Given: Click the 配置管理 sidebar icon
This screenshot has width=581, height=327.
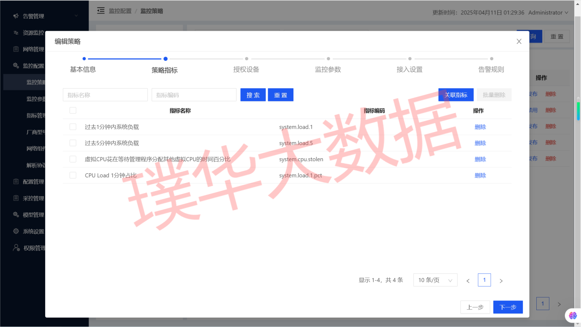Looking at the screenshot, I should (16, 181).
